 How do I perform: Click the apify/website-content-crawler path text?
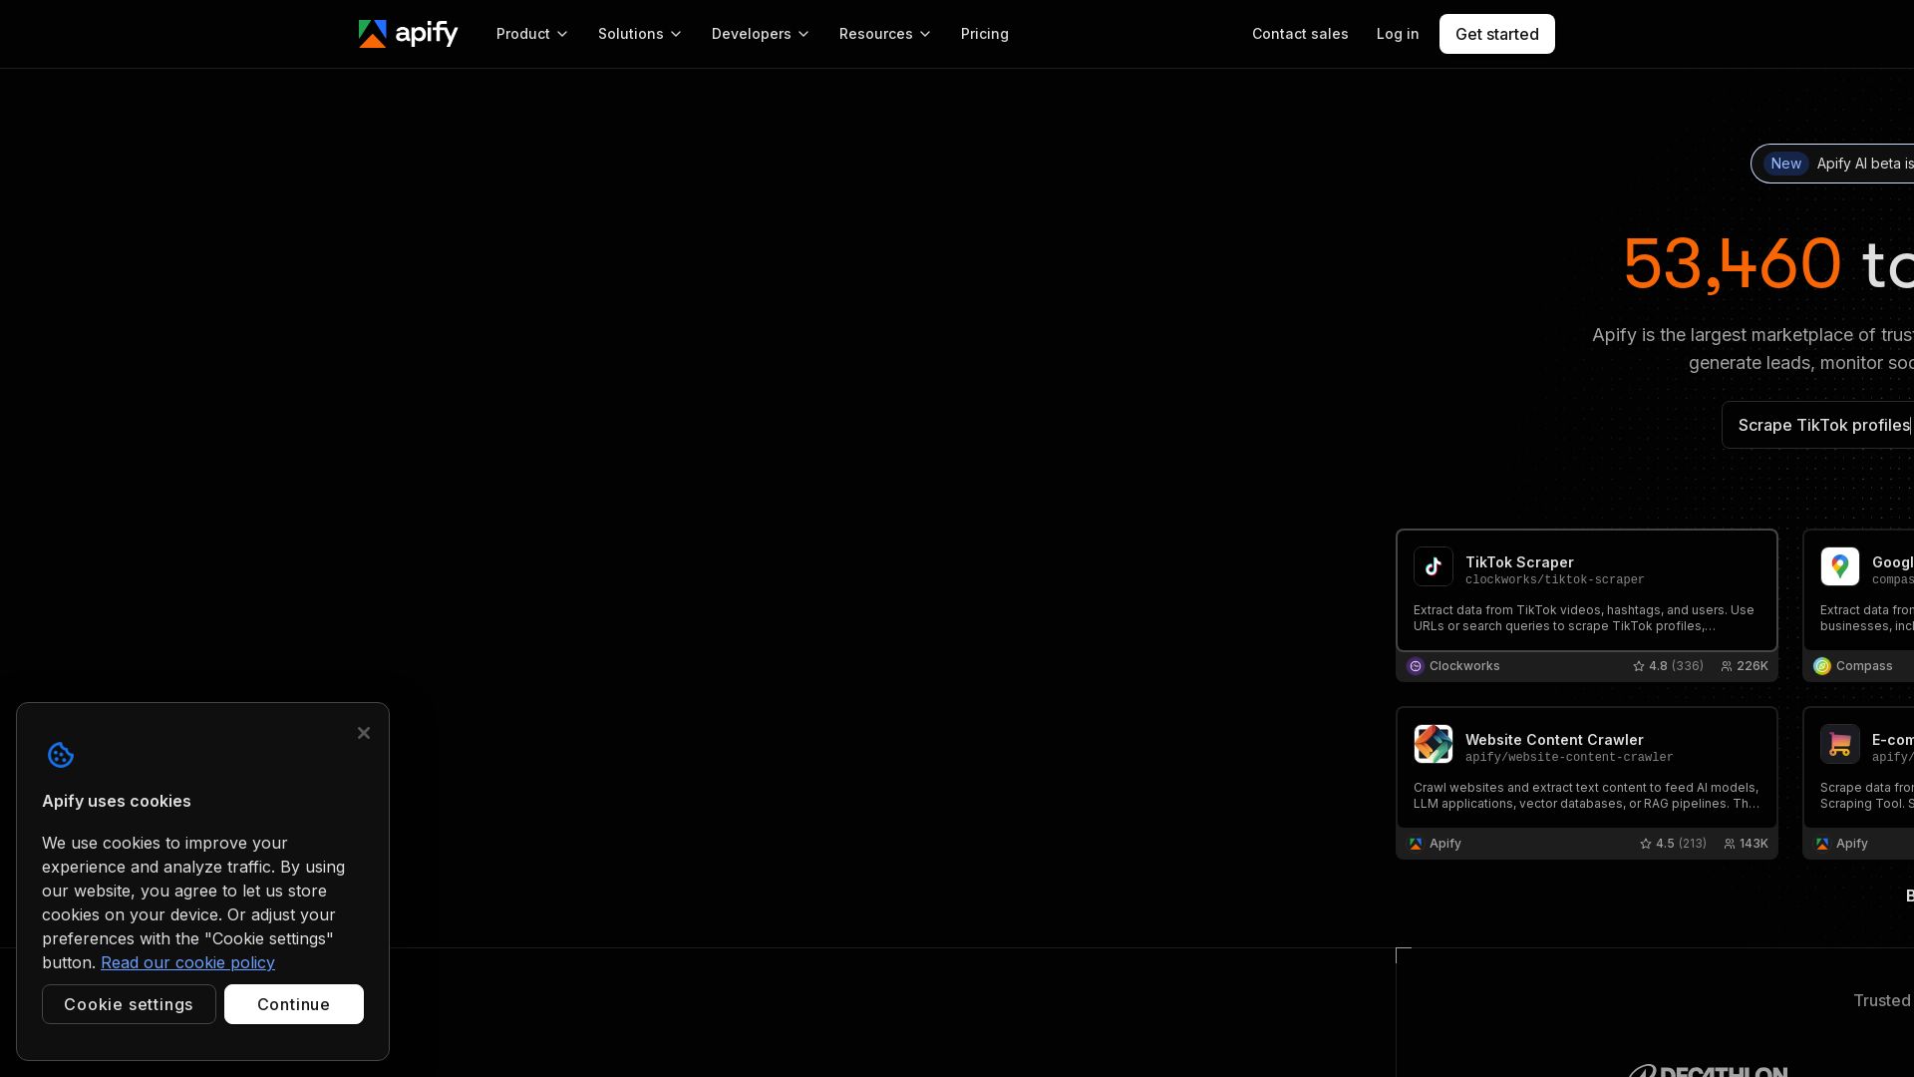[1569, 757]
